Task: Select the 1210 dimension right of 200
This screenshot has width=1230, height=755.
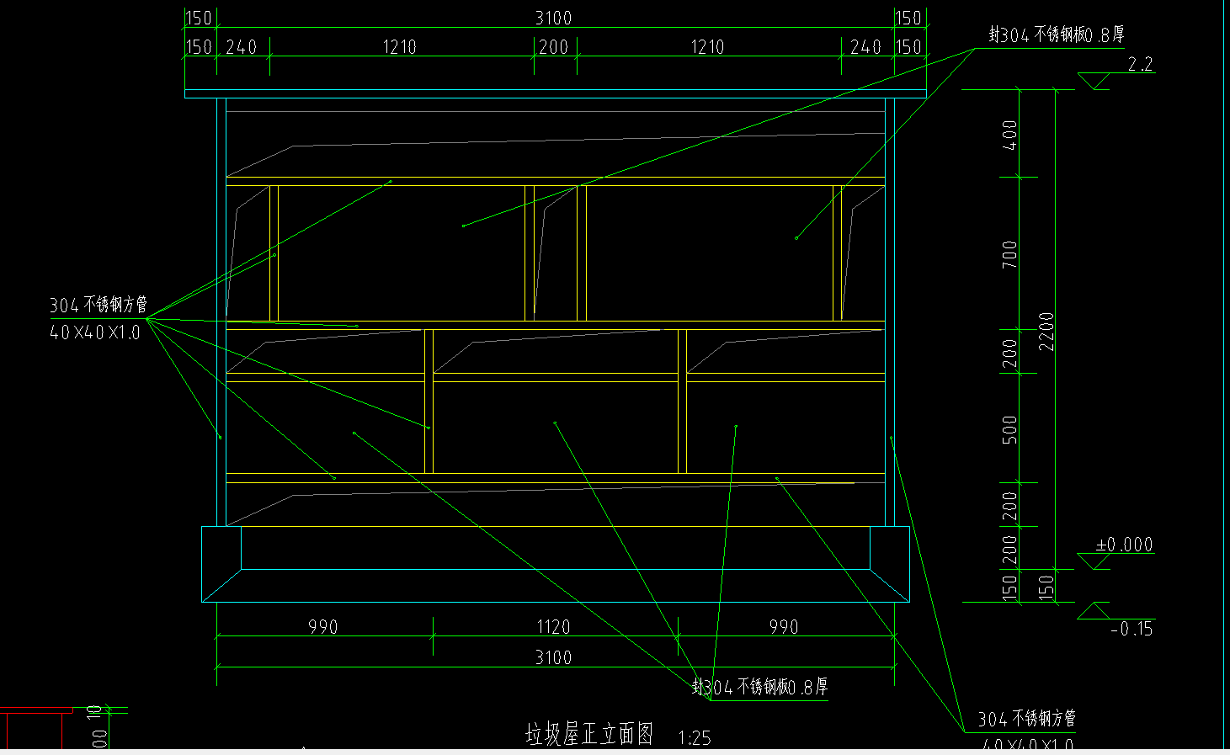Action: tap(707, 47)
